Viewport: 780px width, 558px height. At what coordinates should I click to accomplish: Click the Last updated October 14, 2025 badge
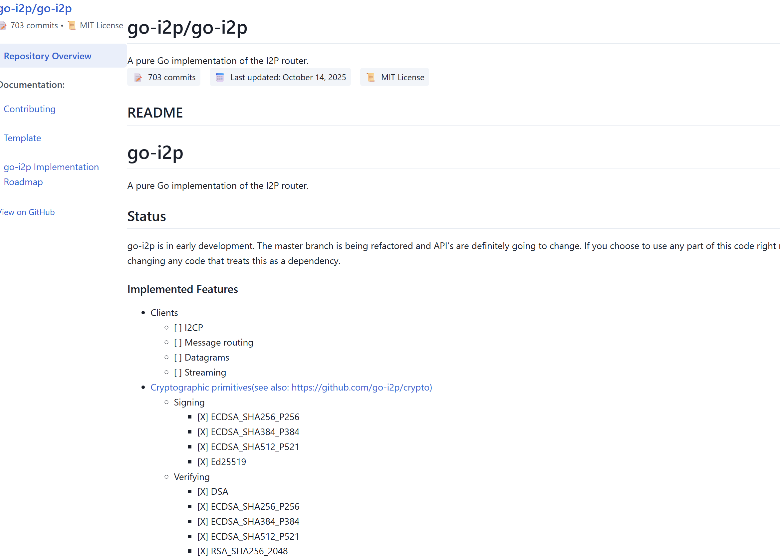(288, 77)
